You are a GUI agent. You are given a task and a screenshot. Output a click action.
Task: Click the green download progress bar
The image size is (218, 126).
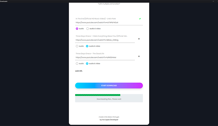point(98,95)
